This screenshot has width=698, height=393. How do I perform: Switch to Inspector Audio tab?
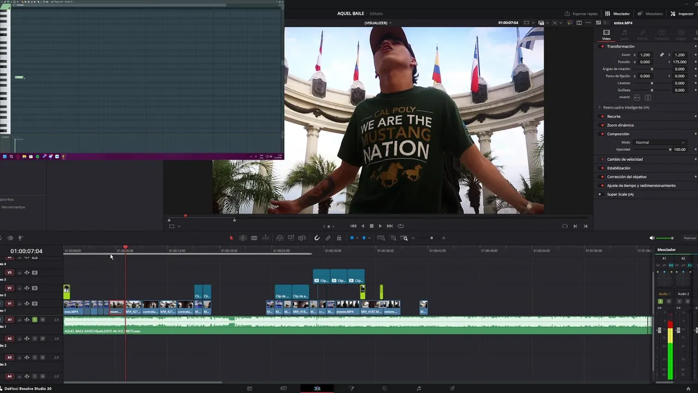[x=624, y=35]
